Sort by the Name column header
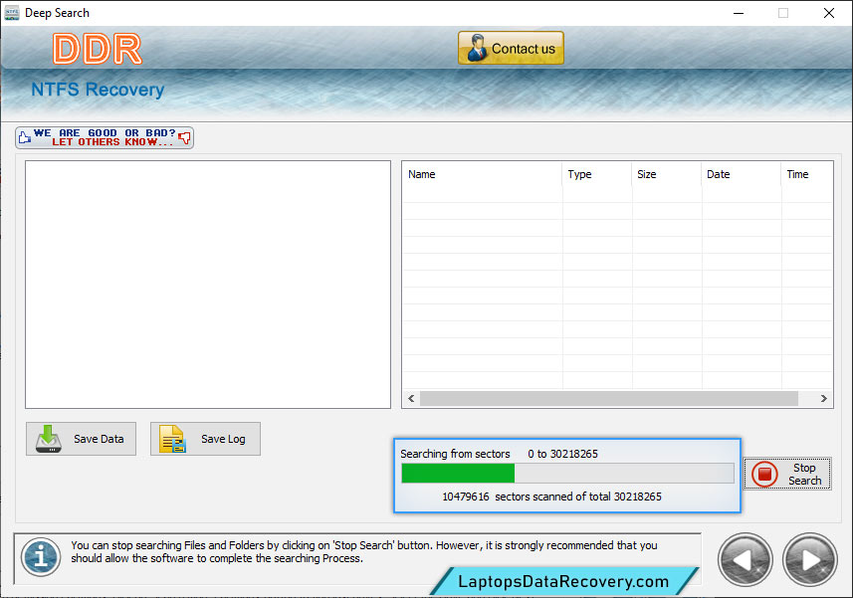The height and width of the screenshot is (598, 853). [x=482, y=174]
